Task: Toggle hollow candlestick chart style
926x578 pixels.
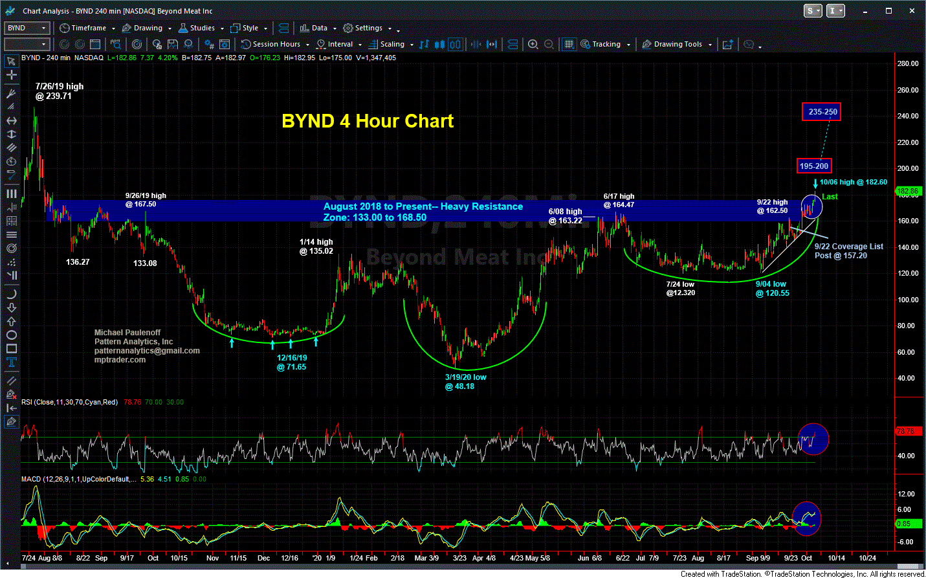Action: tap(456, 44)
